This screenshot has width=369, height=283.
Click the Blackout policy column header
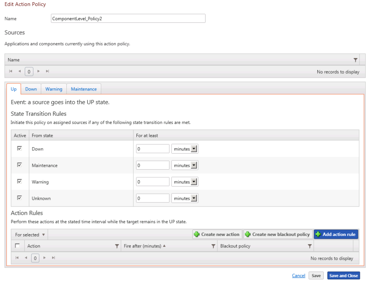tap(235, 246)
